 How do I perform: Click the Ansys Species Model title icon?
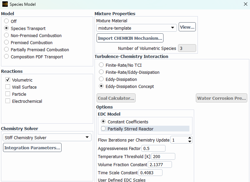click(5, 4)
